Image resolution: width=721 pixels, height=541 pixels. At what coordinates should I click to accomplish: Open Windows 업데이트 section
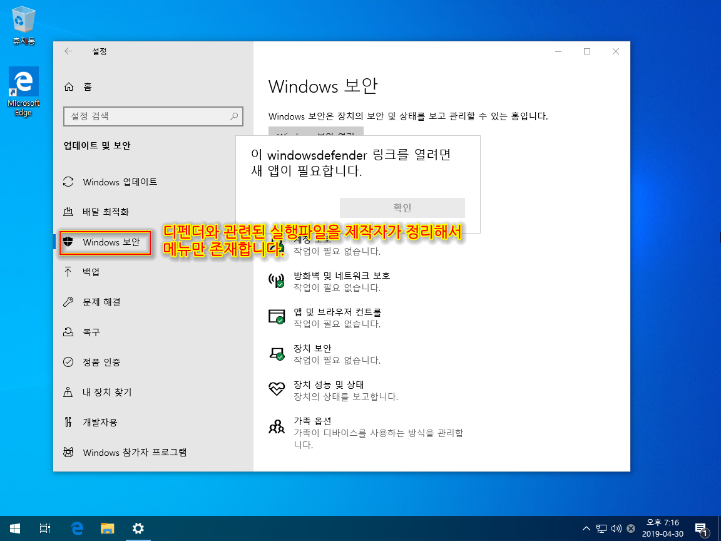153,182
